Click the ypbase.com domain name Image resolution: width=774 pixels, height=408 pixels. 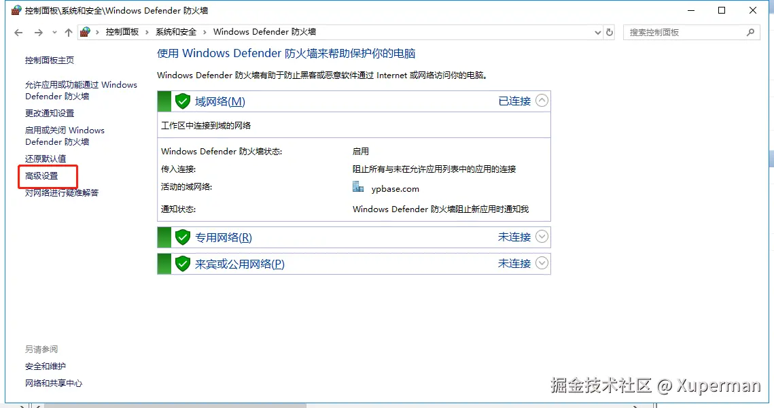click(395, 188)
